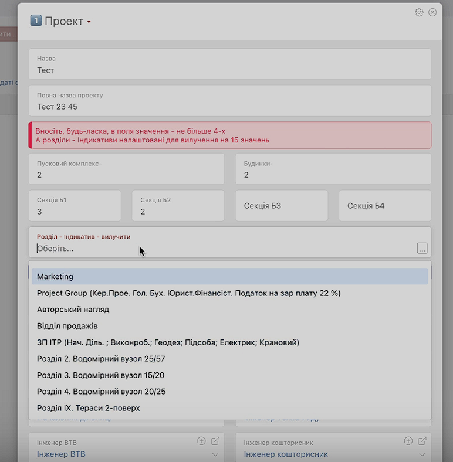Open Інженер ВТВ in external link icon
Image resolution: width=453 pixels, height=462 pixels.
[x=215, y=441]
